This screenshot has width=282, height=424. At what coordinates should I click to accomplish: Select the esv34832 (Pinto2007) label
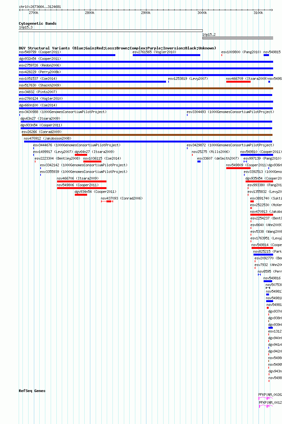click(x=38, y=92)
